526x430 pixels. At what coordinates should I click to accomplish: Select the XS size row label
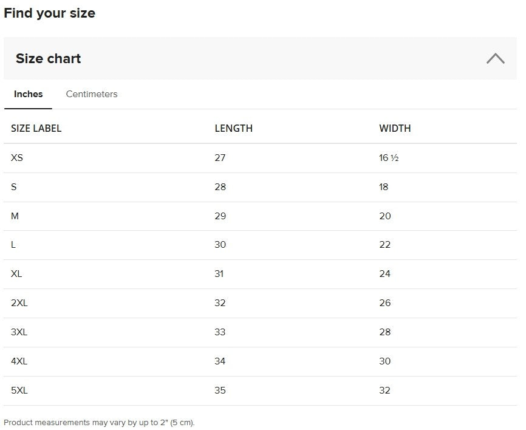point(17,158)
